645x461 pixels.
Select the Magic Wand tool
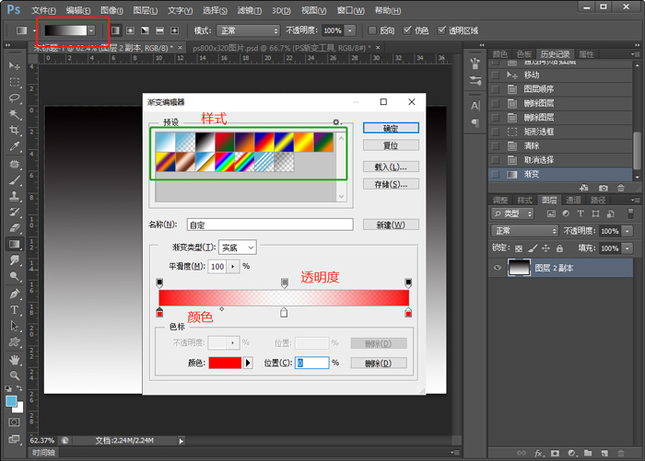(15, 114)
